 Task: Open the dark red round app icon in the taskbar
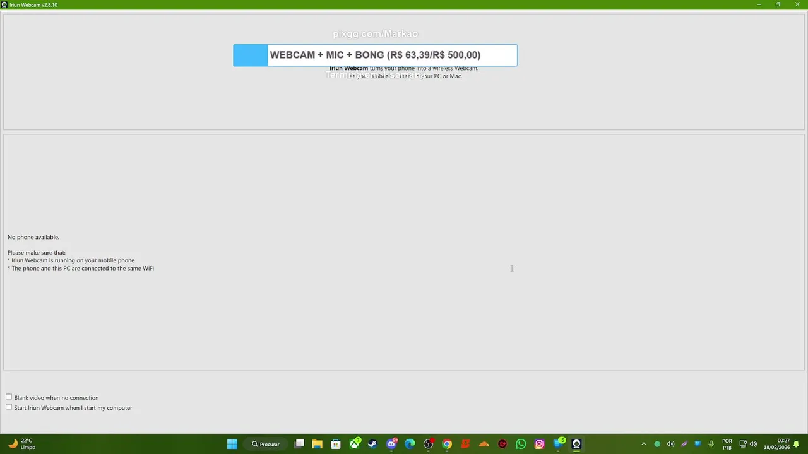[502, 444]
